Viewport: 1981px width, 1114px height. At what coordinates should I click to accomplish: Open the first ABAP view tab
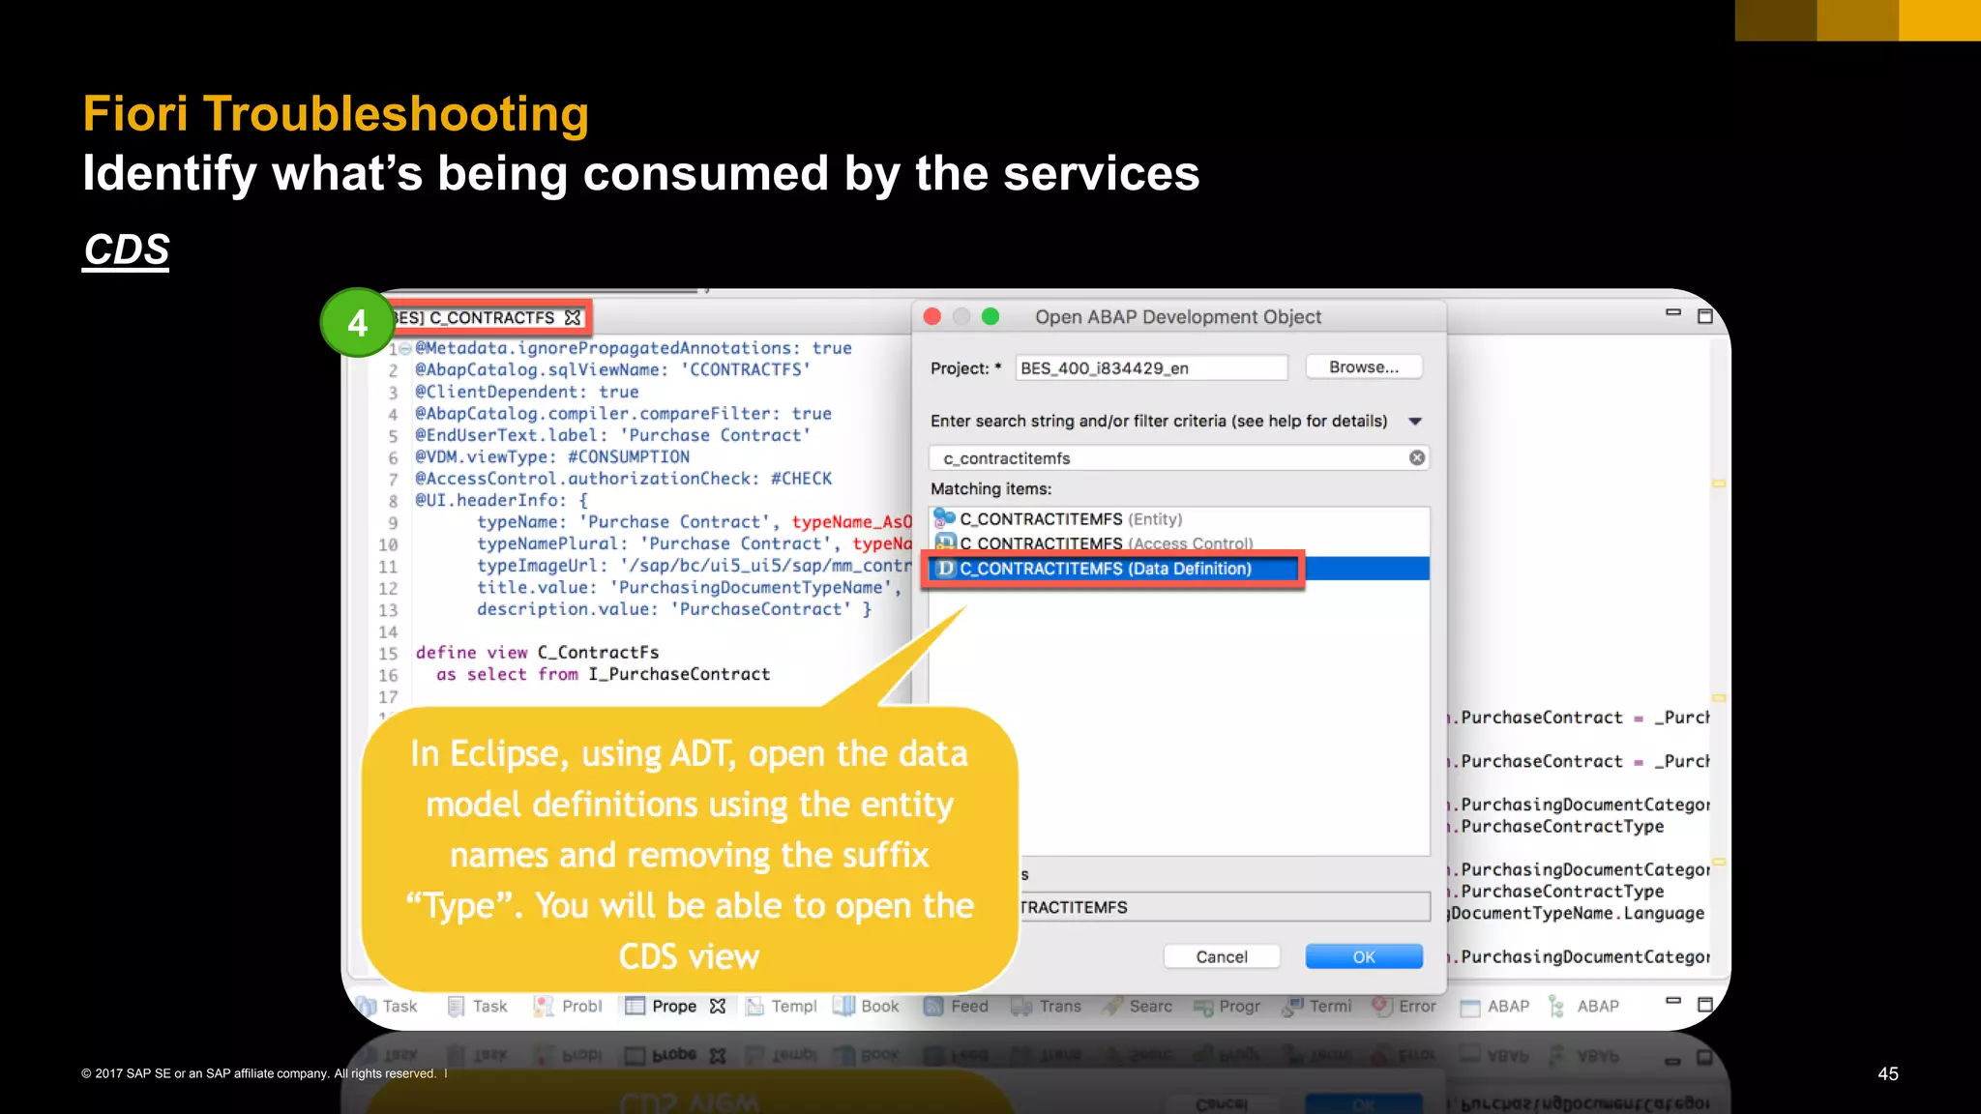point(1495,1007)
